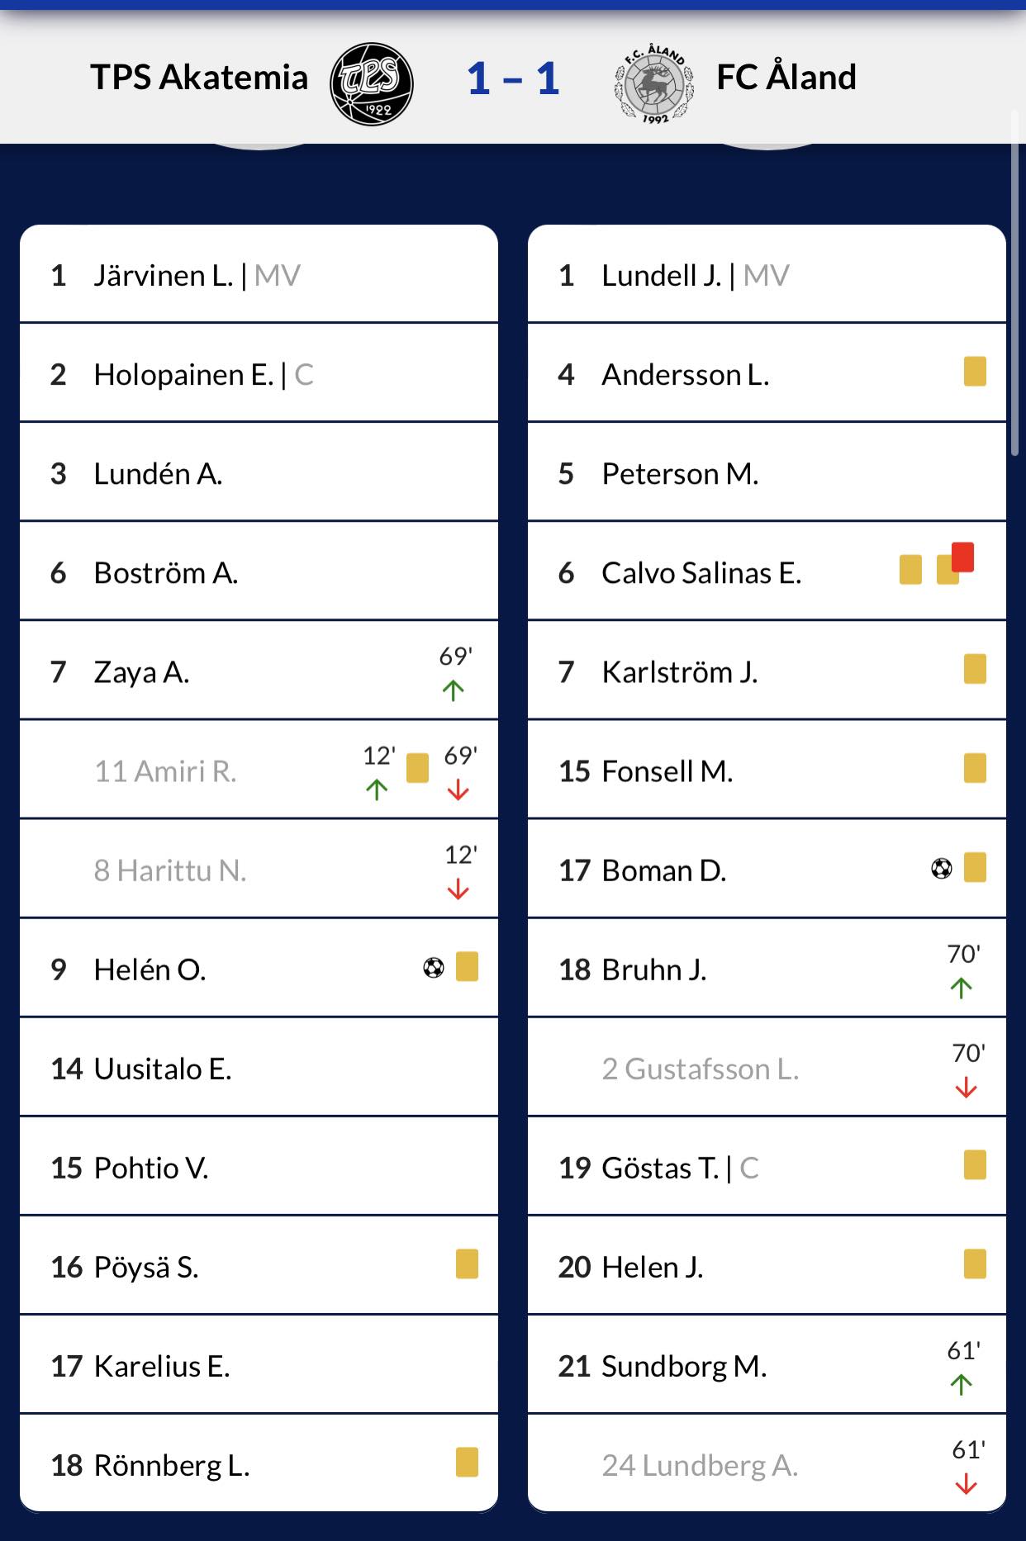
Task: Select goalkeeper Järvinen L. row
Action: tap(259, 274)
